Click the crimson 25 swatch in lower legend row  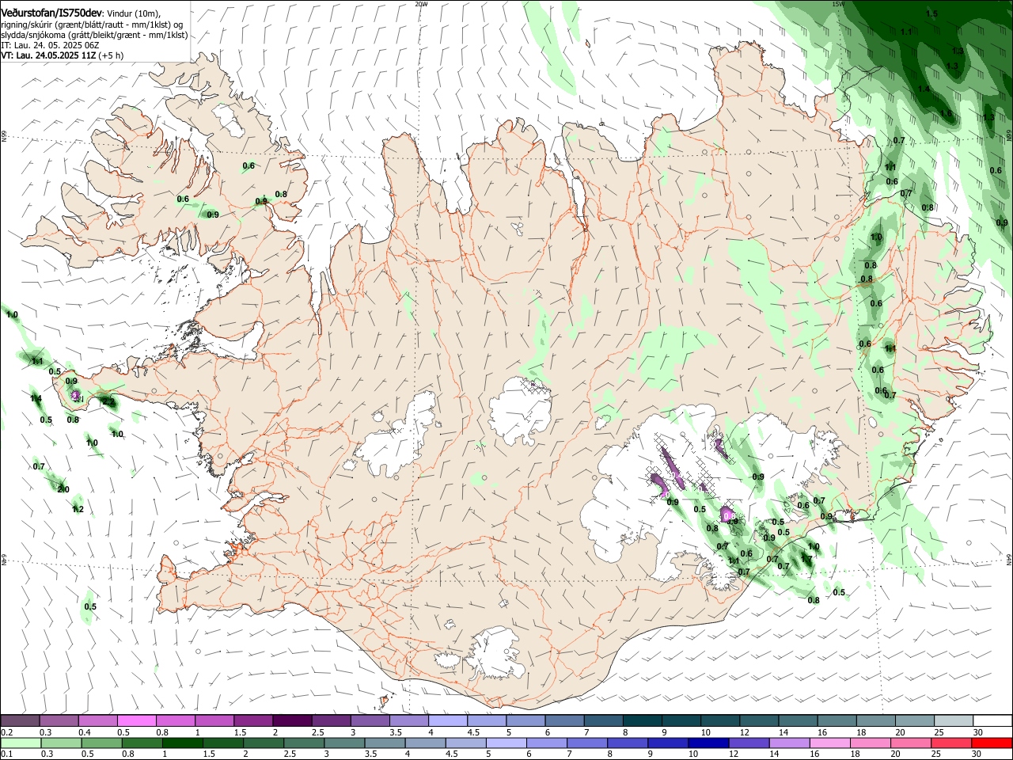951,743
